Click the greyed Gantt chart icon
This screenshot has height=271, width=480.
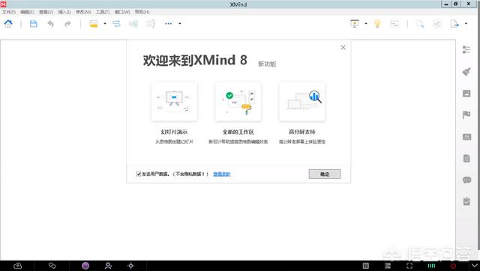(394, 24)
